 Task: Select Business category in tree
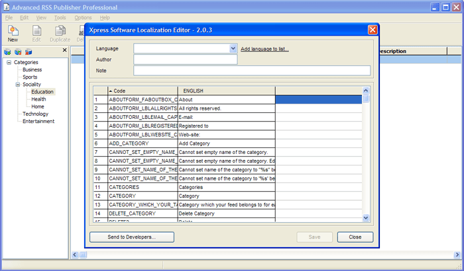click(32, 69)
